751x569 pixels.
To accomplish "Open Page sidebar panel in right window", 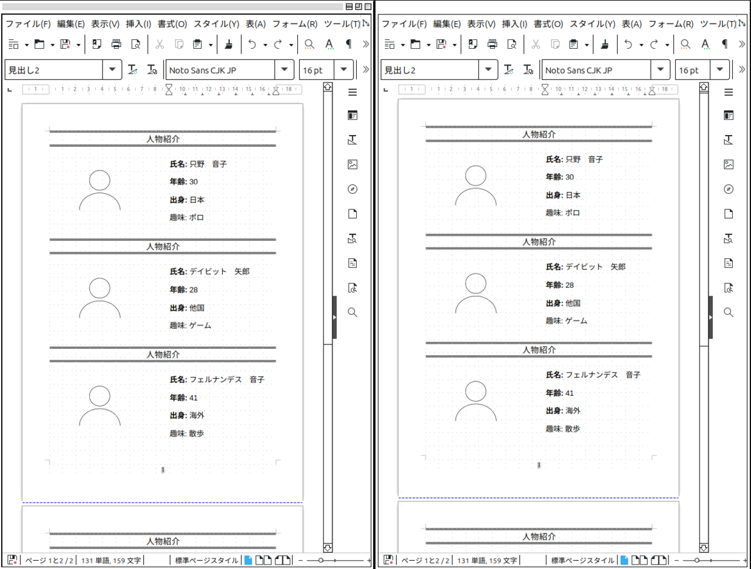I will click(728, 214).
